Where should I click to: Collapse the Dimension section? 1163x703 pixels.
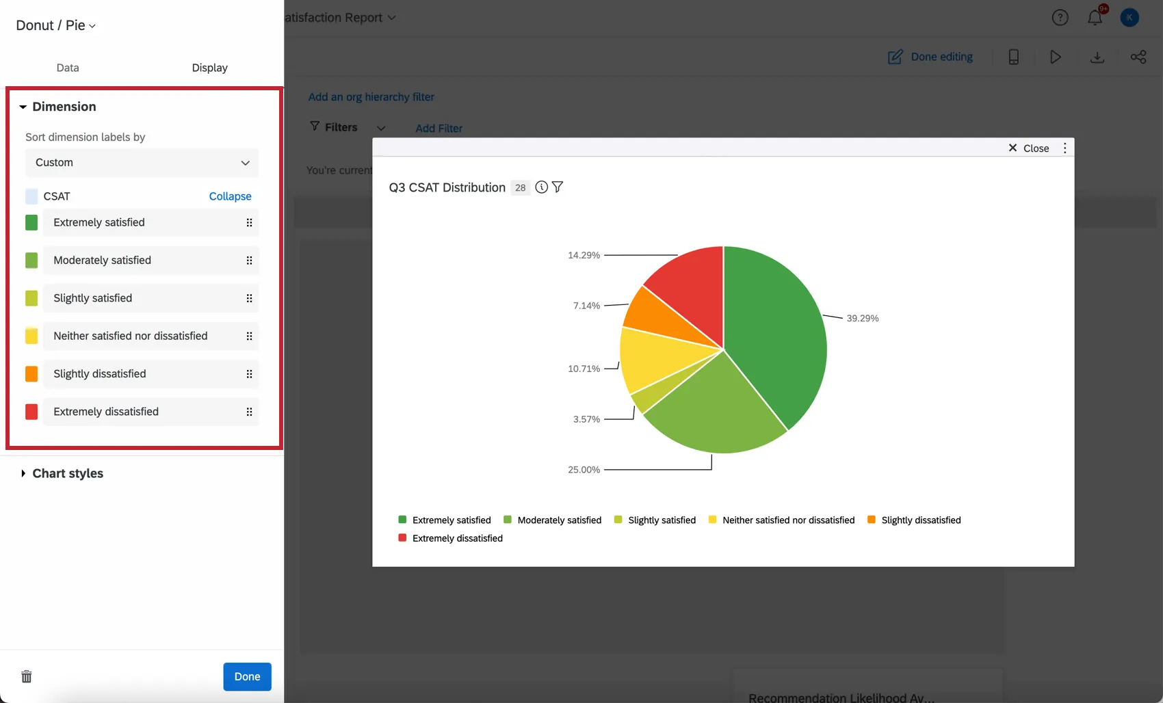tap(22, 107)
